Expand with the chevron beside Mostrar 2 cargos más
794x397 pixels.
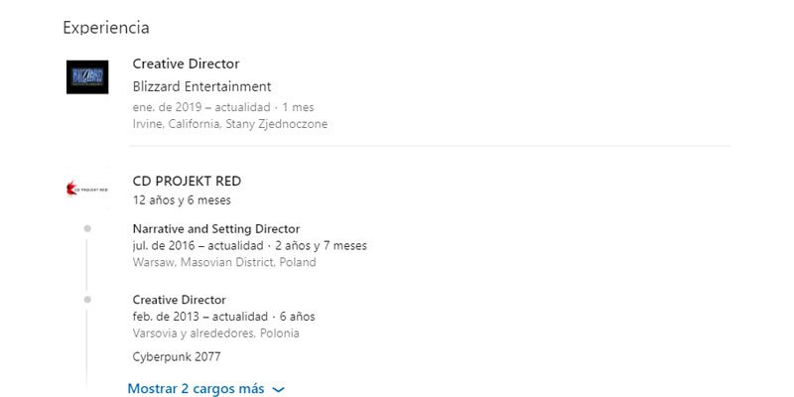[278, 389]
